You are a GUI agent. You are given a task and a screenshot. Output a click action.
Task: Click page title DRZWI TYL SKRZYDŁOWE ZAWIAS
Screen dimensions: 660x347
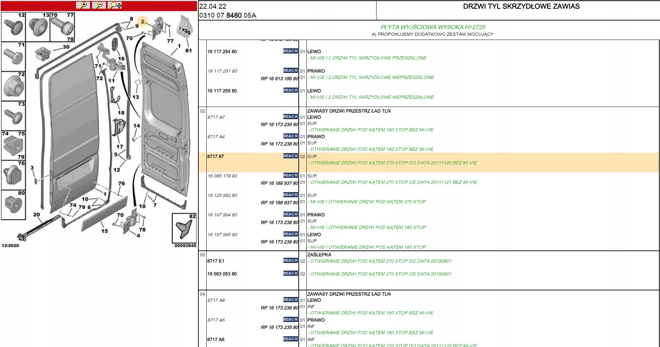pos(521,6)
